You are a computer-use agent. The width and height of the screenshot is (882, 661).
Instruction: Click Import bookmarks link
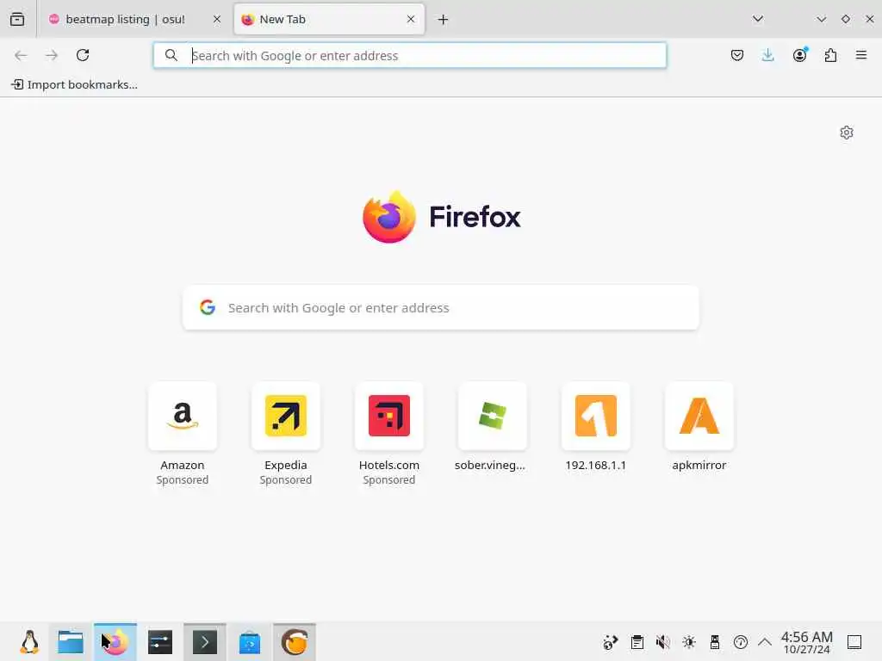[74, 85]
